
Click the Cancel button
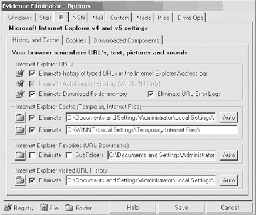pos(230,207)
